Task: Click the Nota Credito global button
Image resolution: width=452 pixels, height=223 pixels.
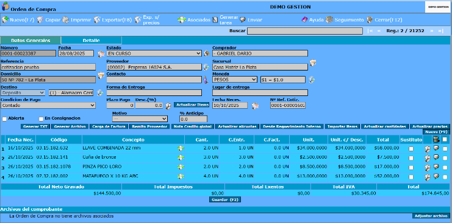Action: [x=193, y=126]
